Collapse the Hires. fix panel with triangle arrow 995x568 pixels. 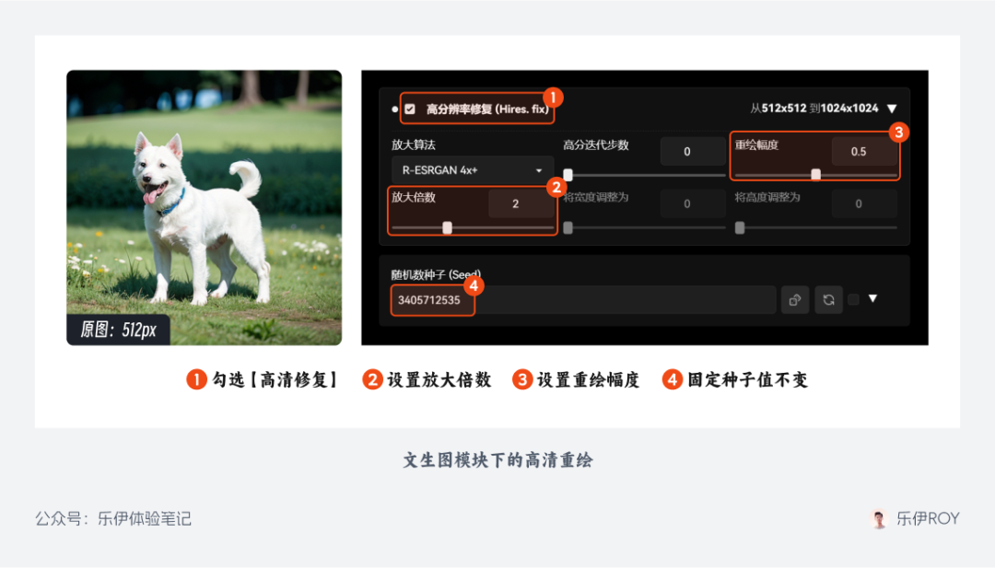click(891, 109)
